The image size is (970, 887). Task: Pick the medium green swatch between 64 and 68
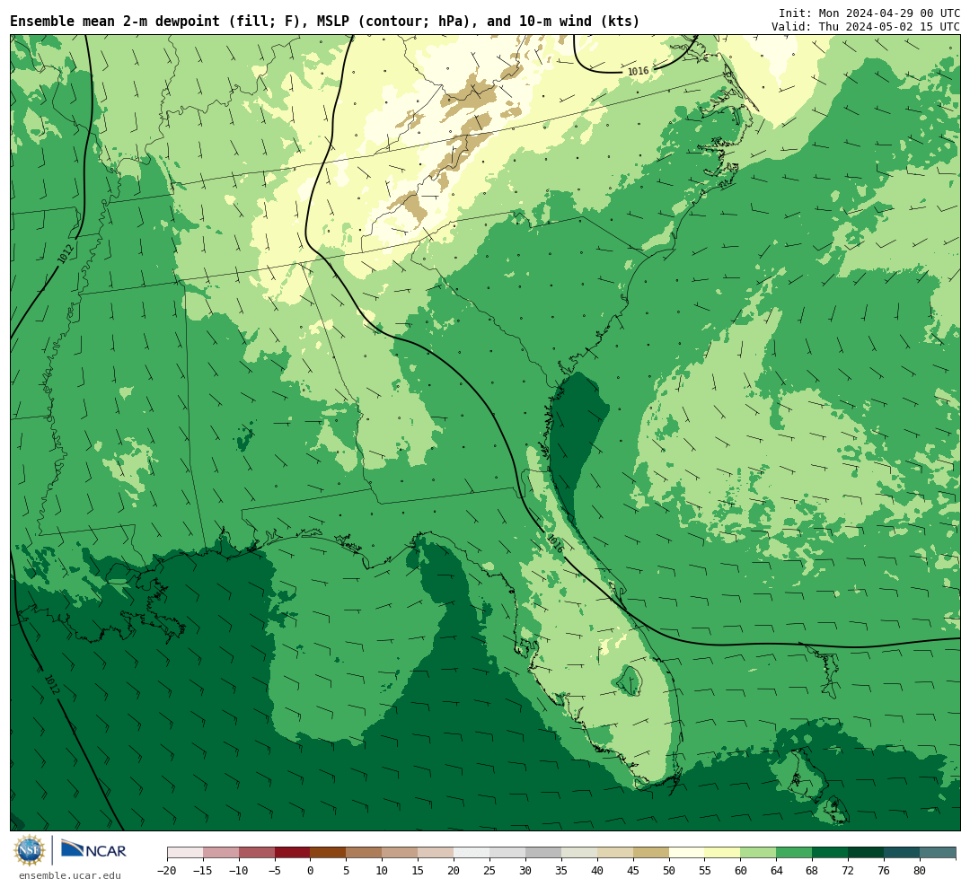point(794,853)
